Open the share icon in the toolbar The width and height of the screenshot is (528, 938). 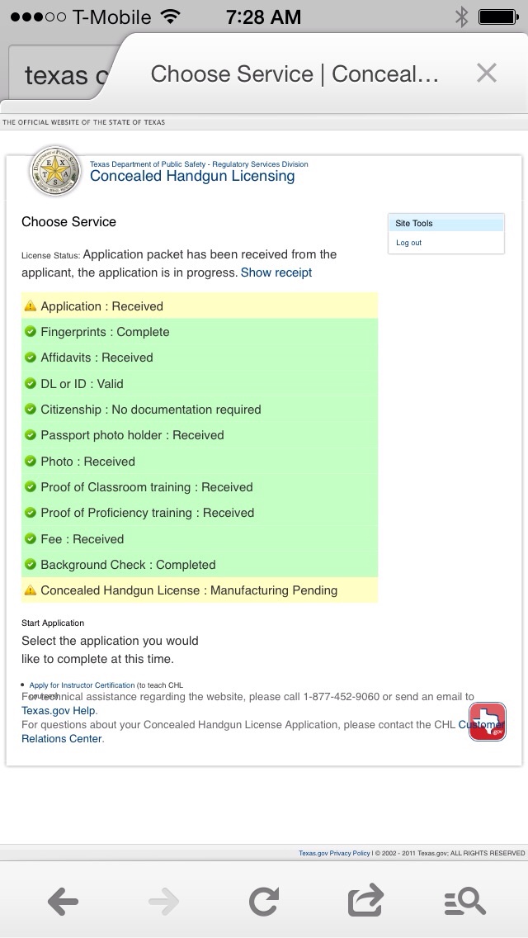tap(365, 900)
